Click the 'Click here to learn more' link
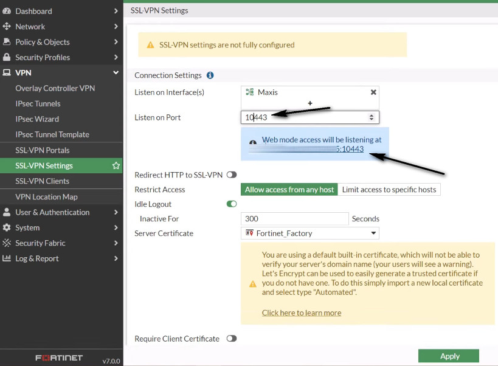Screen dimensions: 498x366 click(302, 312)
